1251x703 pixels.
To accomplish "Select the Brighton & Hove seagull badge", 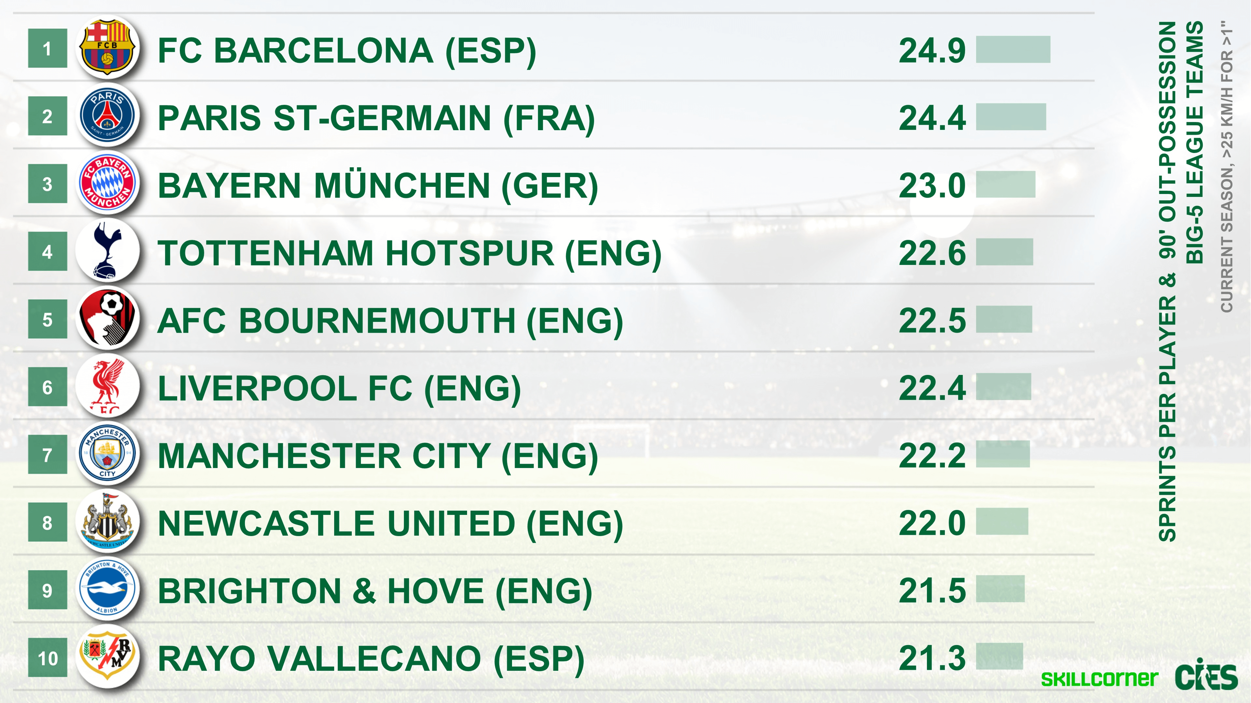I will (107, 589).
